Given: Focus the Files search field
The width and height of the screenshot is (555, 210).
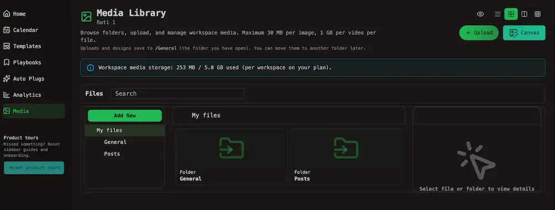Looking at the screenshot, I should (178, 94).
